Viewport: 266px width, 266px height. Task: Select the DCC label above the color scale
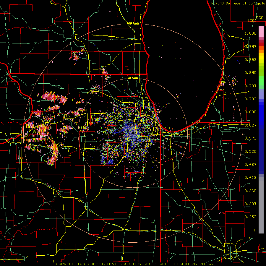point(259,18)
